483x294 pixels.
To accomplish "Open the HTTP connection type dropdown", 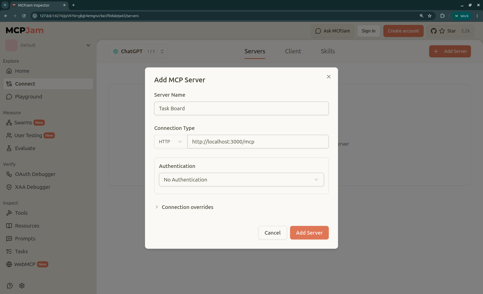I will pyautogui.click(x=171, y=142).
